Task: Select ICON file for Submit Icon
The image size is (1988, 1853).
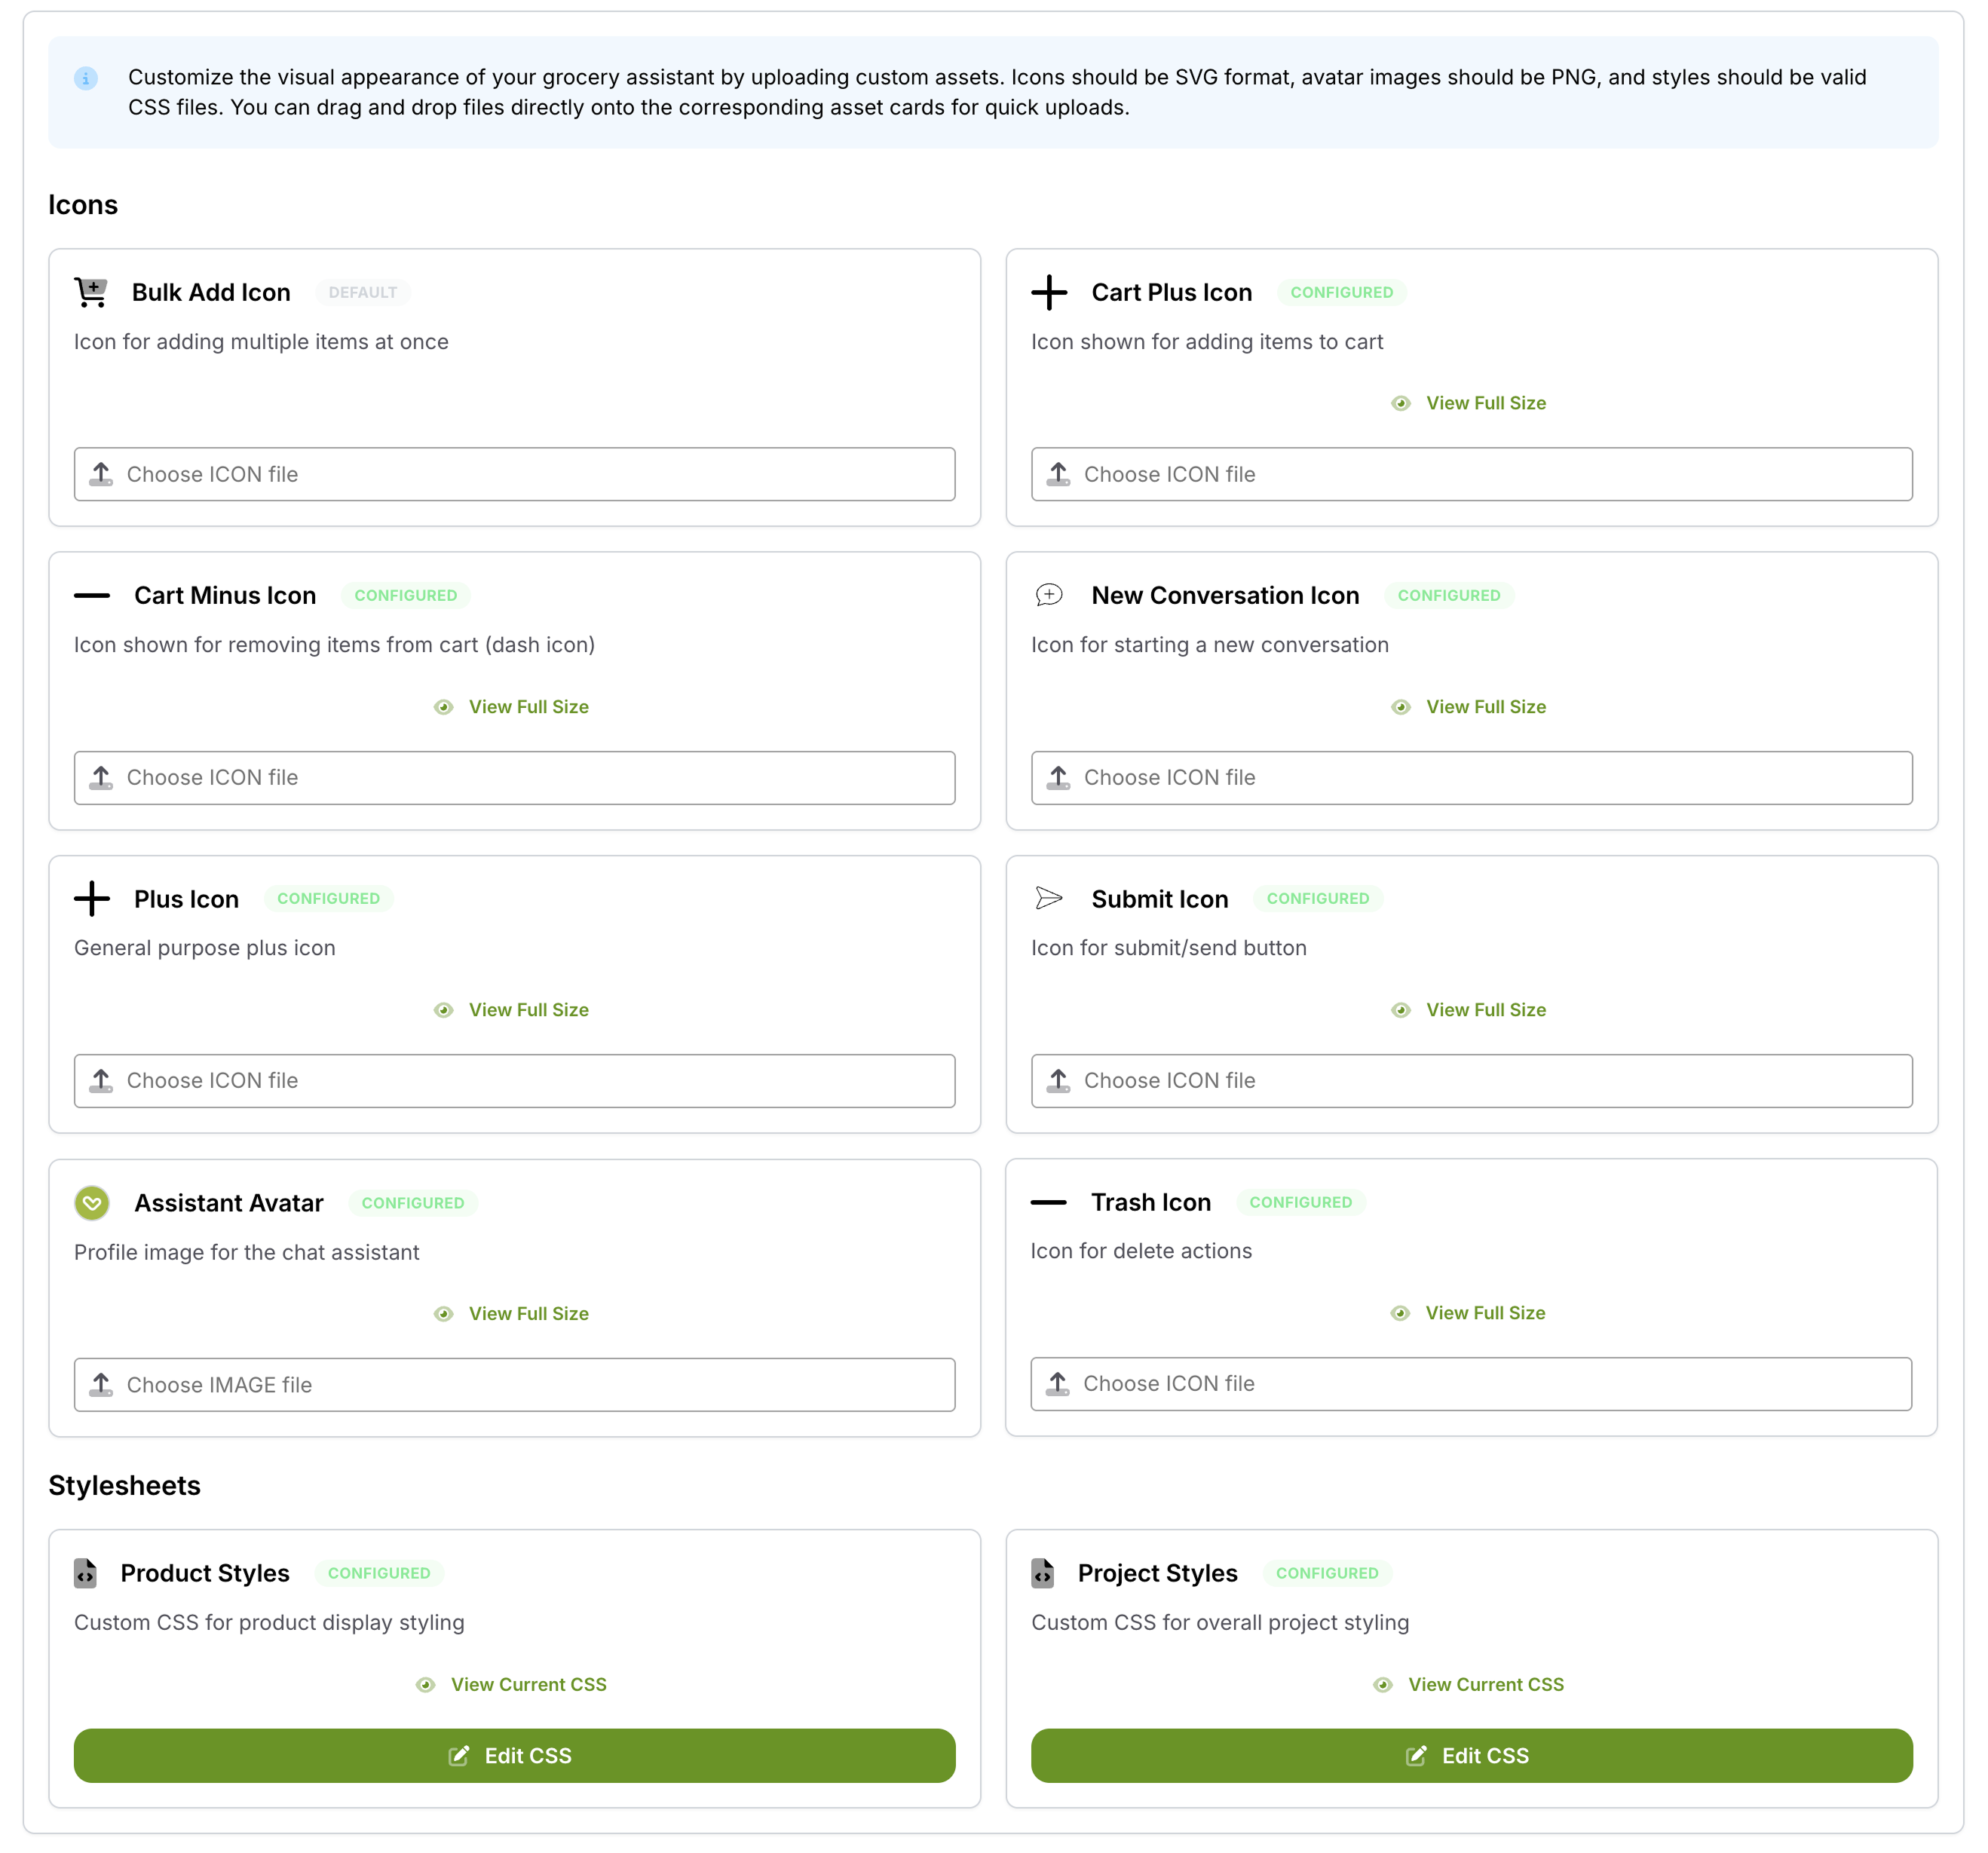Action: pos(1471,1080)
